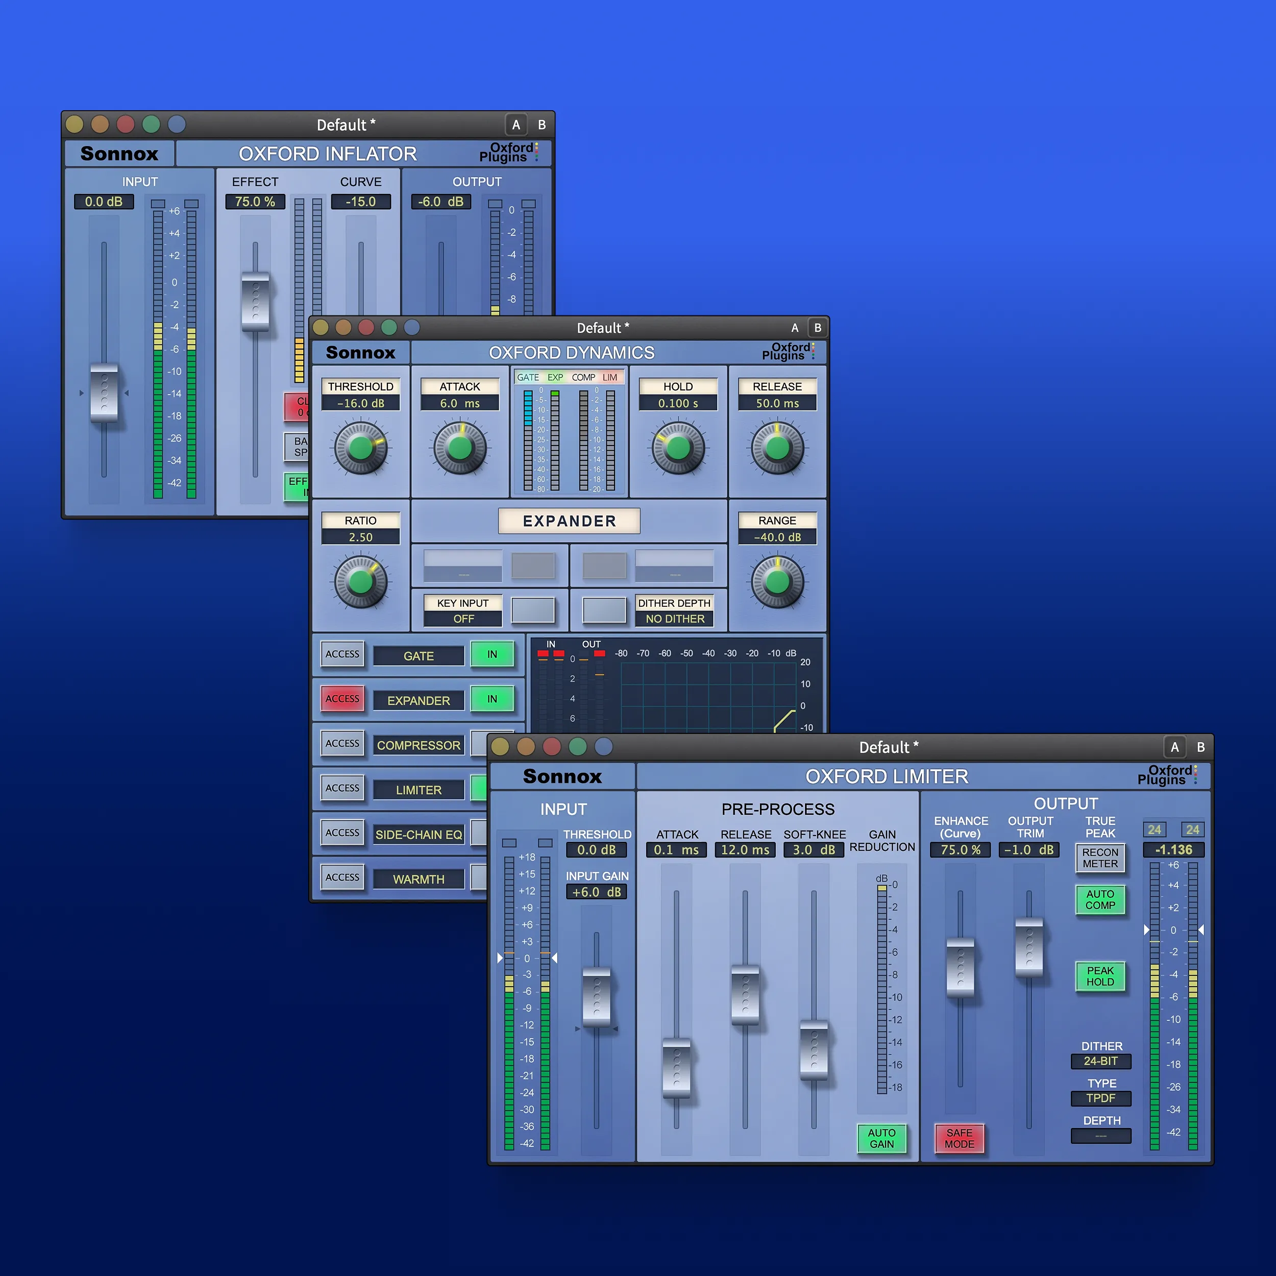Select the COMP meter tab in Dynamics

click(x=584, y=377)
